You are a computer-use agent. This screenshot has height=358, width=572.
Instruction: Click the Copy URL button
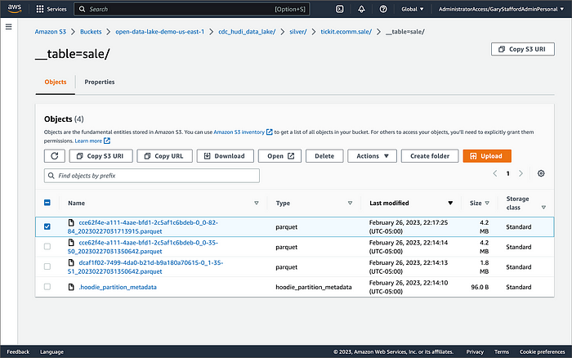(x=164, y=156)
